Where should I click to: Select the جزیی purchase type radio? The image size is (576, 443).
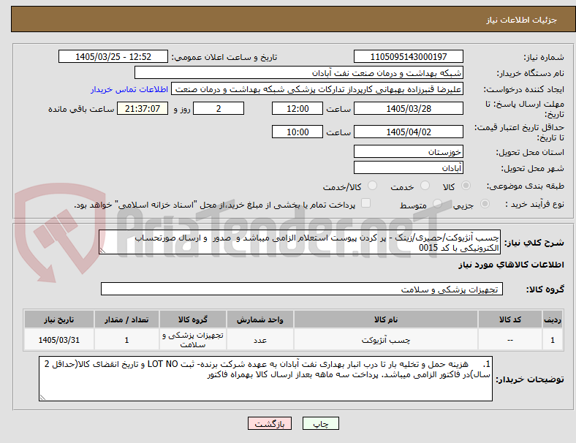click(x=485, y=203)
